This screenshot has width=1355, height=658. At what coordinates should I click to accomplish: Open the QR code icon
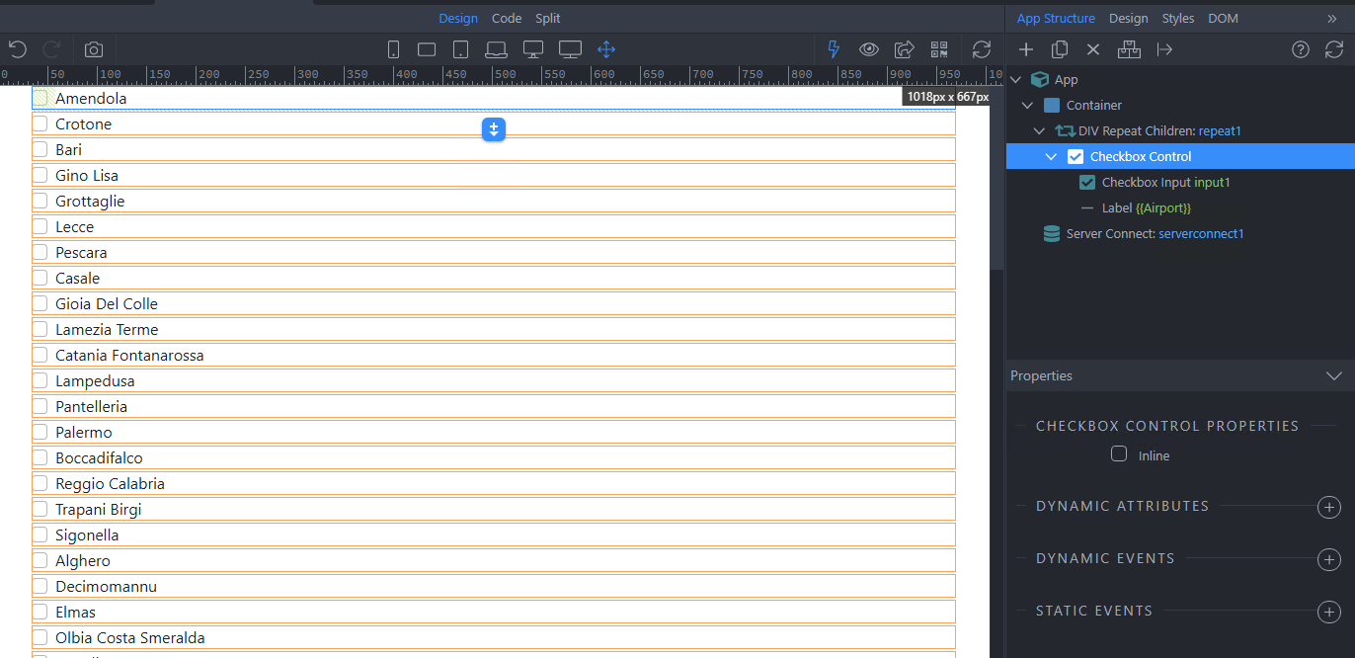pos(939,49)
